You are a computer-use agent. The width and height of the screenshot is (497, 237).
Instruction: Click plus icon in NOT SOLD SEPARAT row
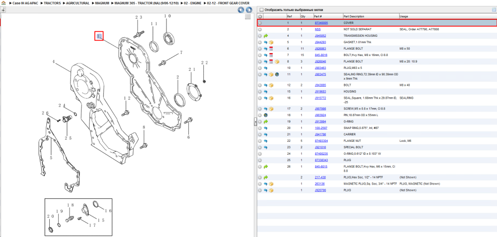point(260,29)
